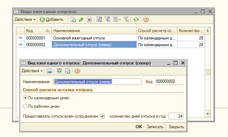The image size is (228, 137).
Task: Click the Код field with 000000002
Action: 169,82
